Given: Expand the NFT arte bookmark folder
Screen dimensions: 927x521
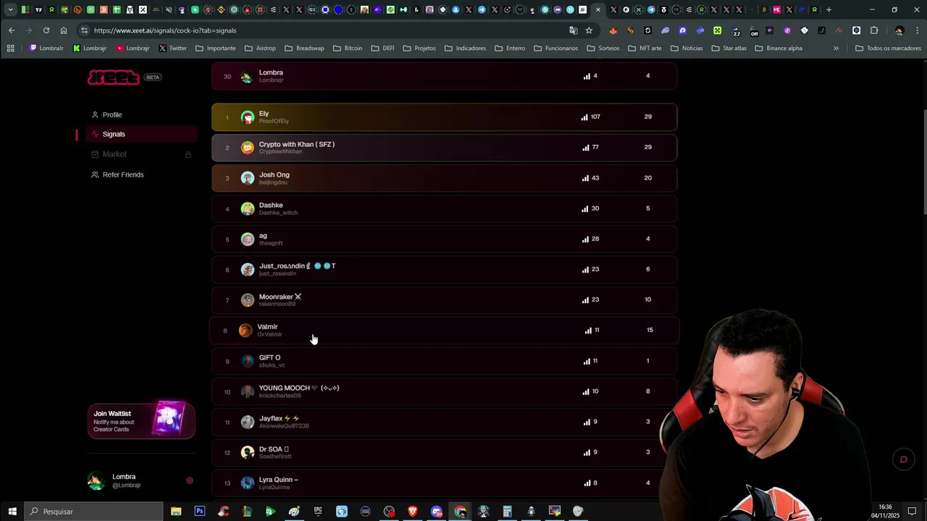Looking at the screenshot, I should coord(645,48).
